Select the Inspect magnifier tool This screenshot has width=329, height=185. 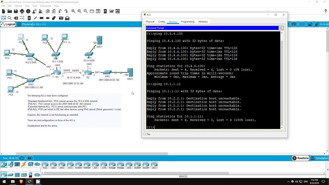[x=10, y=18]
